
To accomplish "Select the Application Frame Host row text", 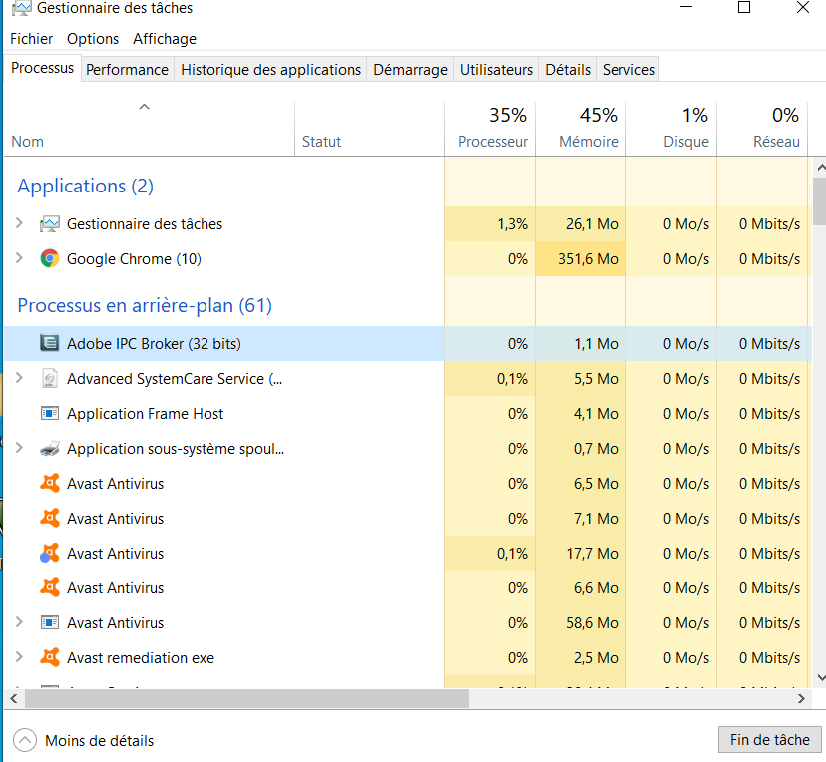I will pos(145,414).
